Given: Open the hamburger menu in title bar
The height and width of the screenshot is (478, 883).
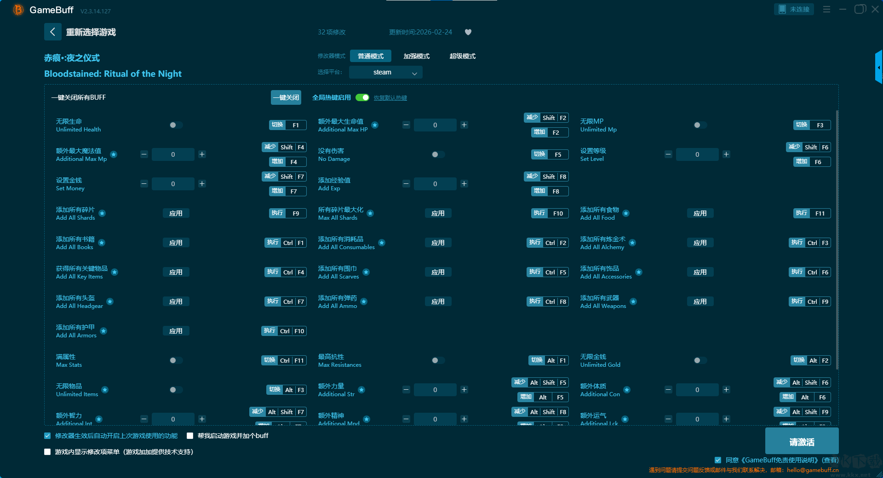Looking at the screenshot, I should click(826, 9).
